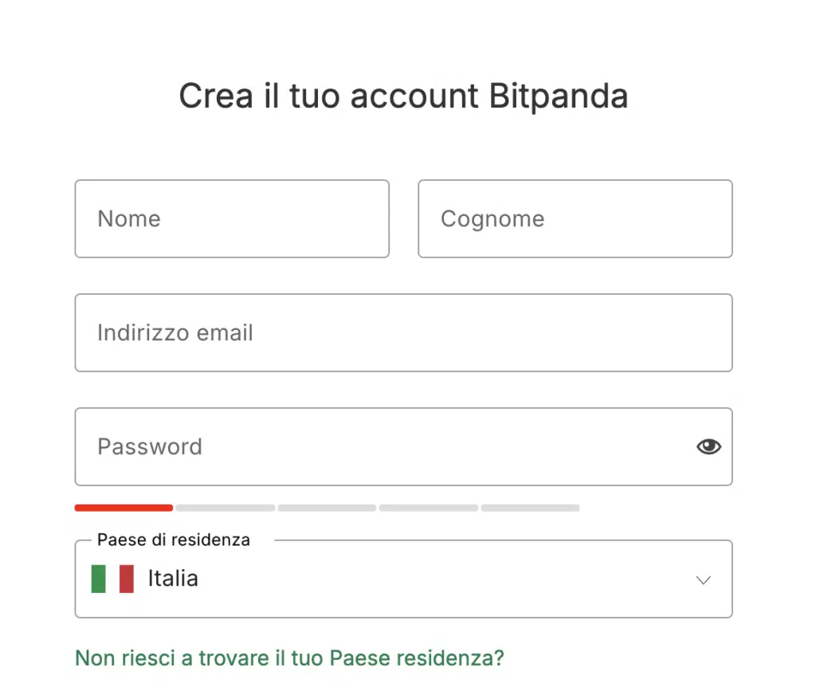Click into the Indirizzo email field
Screen dimensions: 816x695
pos(403,332)
